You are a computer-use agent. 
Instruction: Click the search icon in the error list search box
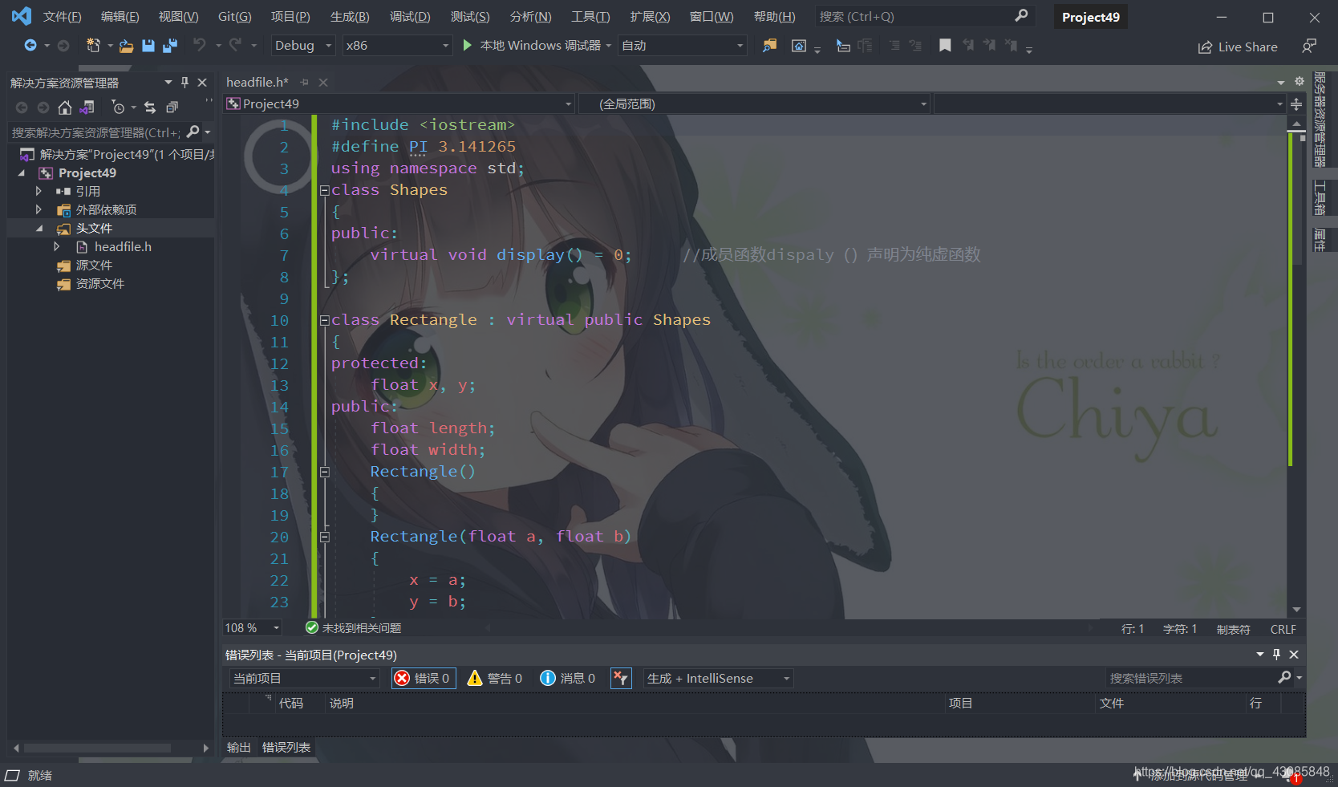click(1284, 678)
